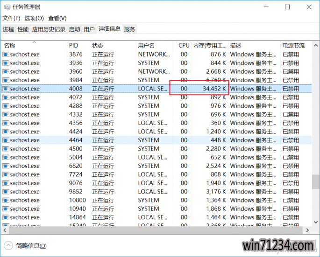This screenshot has width=320, height=257.
Task: Click the vertical scrollbar thumb
Action: click(316, 181)
